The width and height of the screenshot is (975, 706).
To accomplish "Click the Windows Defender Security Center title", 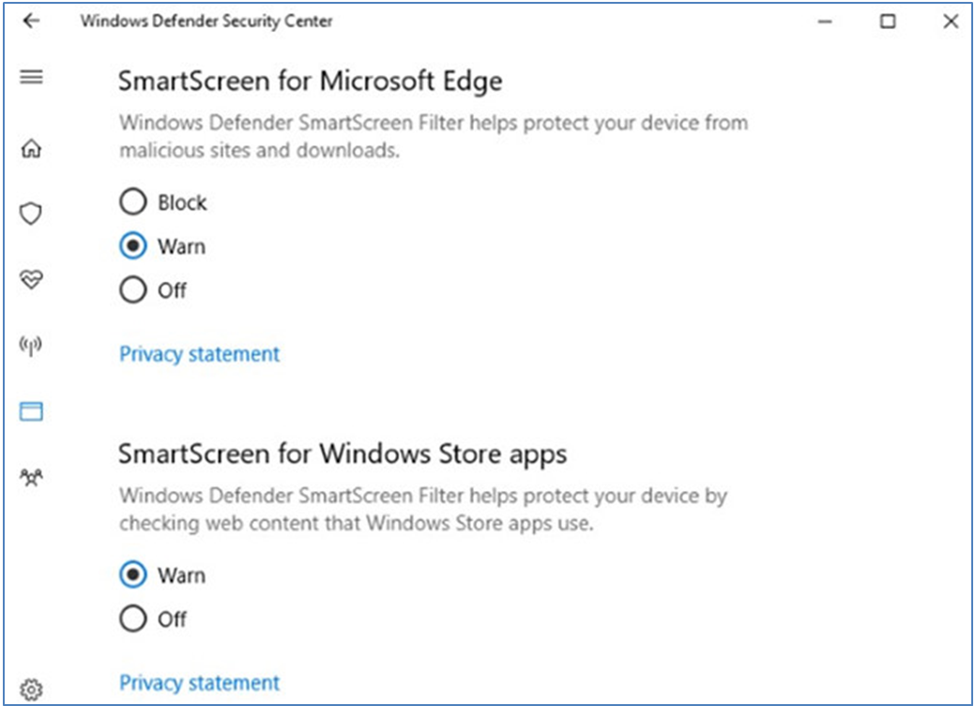I will point(206,22).
